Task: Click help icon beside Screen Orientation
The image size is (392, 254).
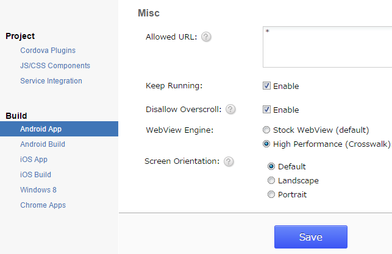Action: pos(228,161)
